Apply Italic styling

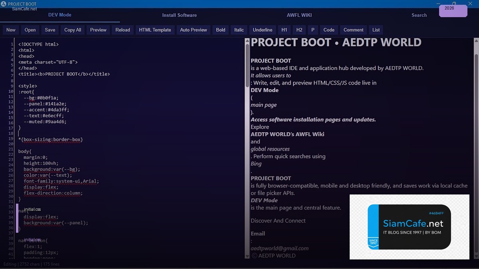239,29
